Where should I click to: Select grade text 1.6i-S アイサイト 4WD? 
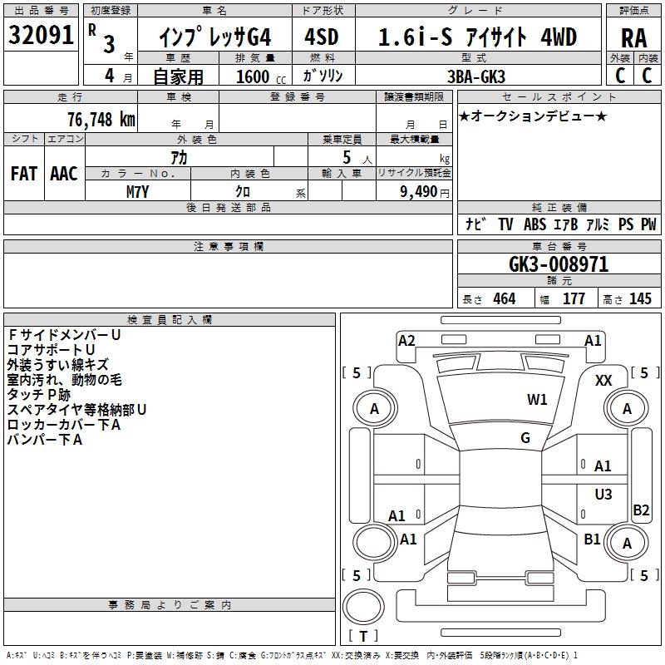(x=477, y=37)
